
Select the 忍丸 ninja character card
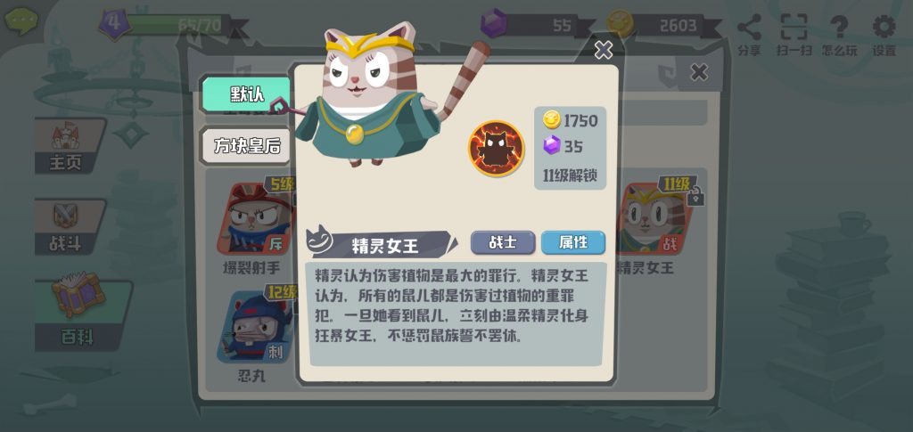(x=254, y=334)
